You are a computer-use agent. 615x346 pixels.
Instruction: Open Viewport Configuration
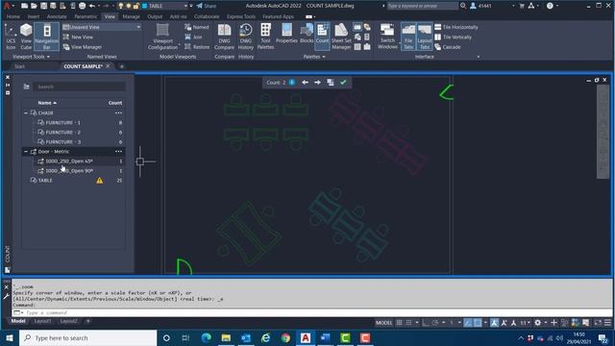point(162,37)
